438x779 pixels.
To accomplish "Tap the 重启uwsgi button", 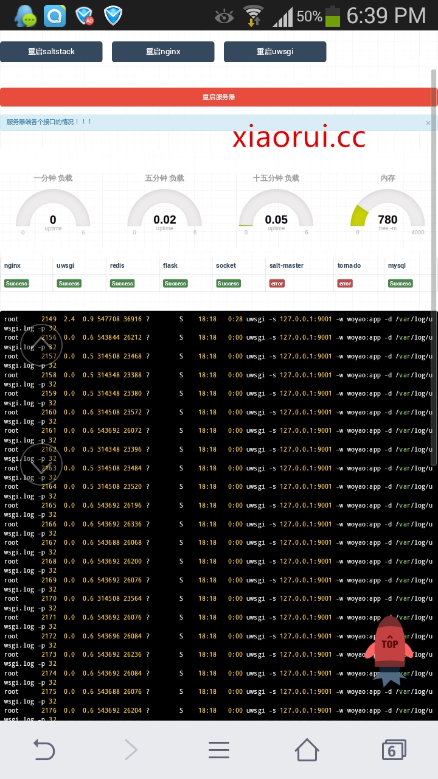I will pyautogui.click(x=275, y=52).
